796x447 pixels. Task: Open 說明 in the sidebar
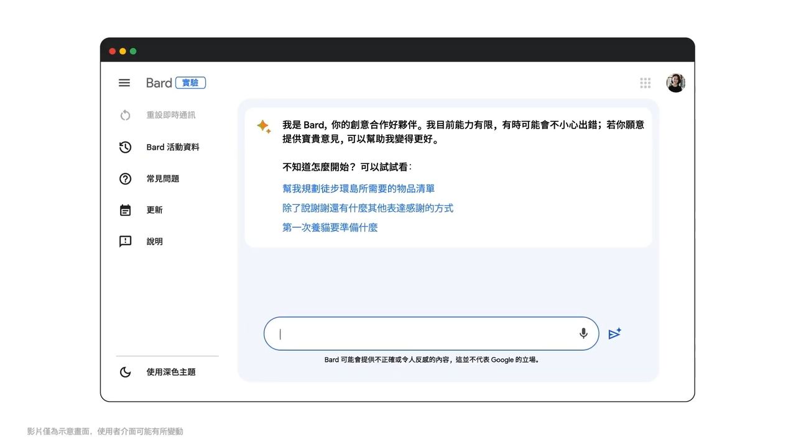pos(154,242)
